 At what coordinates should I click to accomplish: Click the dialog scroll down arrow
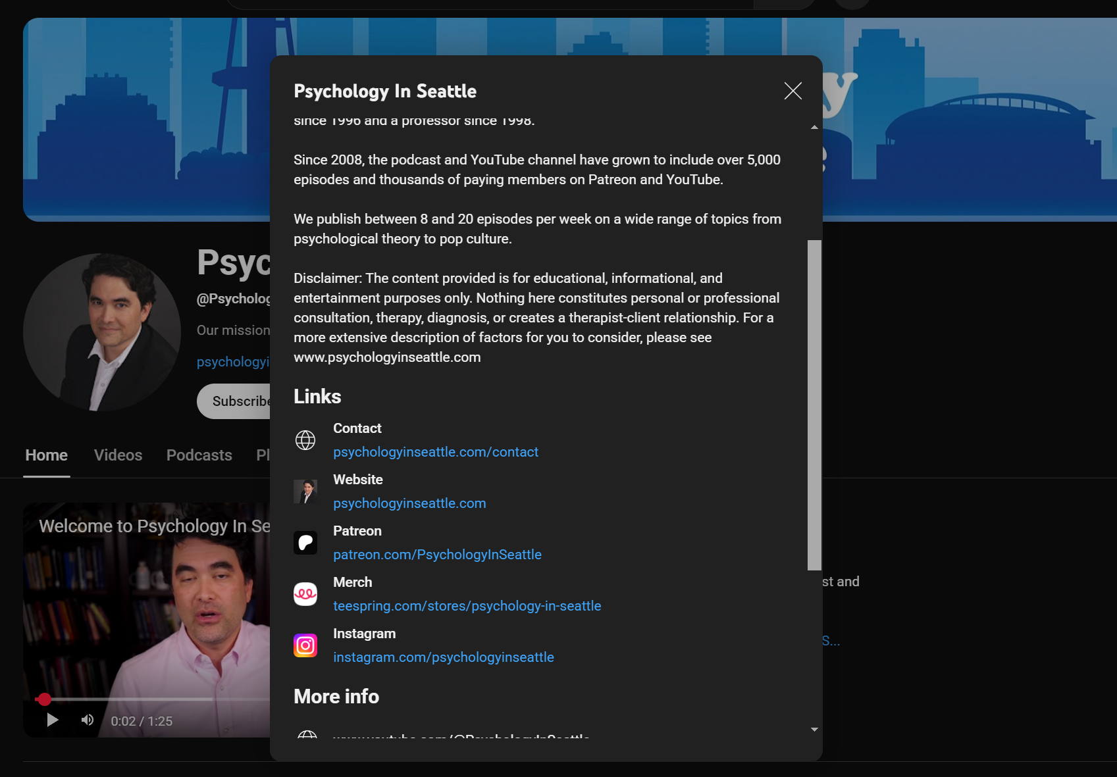[814, 730]
